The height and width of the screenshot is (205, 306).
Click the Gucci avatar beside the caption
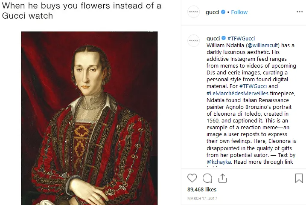[194, 40]
